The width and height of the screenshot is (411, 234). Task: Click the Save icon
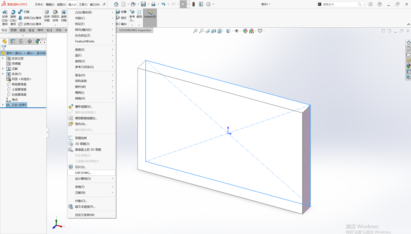(143, 4)
